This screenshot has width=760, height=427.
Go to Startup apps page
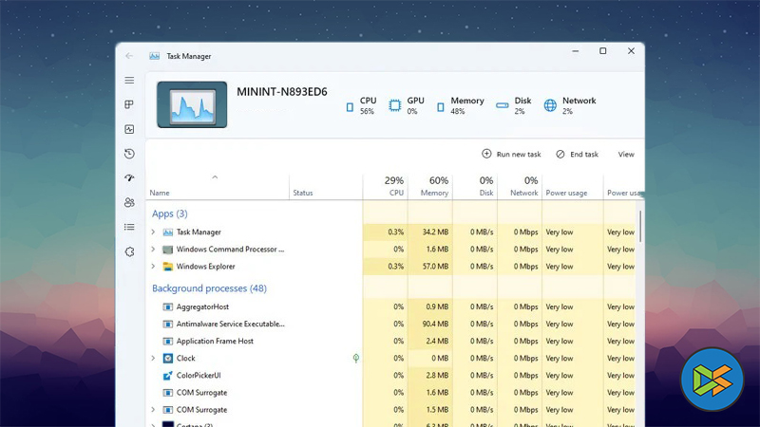(x=129, y=177)
